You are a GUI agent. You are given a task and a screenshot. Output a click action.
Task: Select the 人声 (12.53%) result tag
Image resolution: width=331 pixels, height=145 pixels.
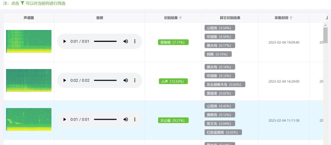coord(173,81)
